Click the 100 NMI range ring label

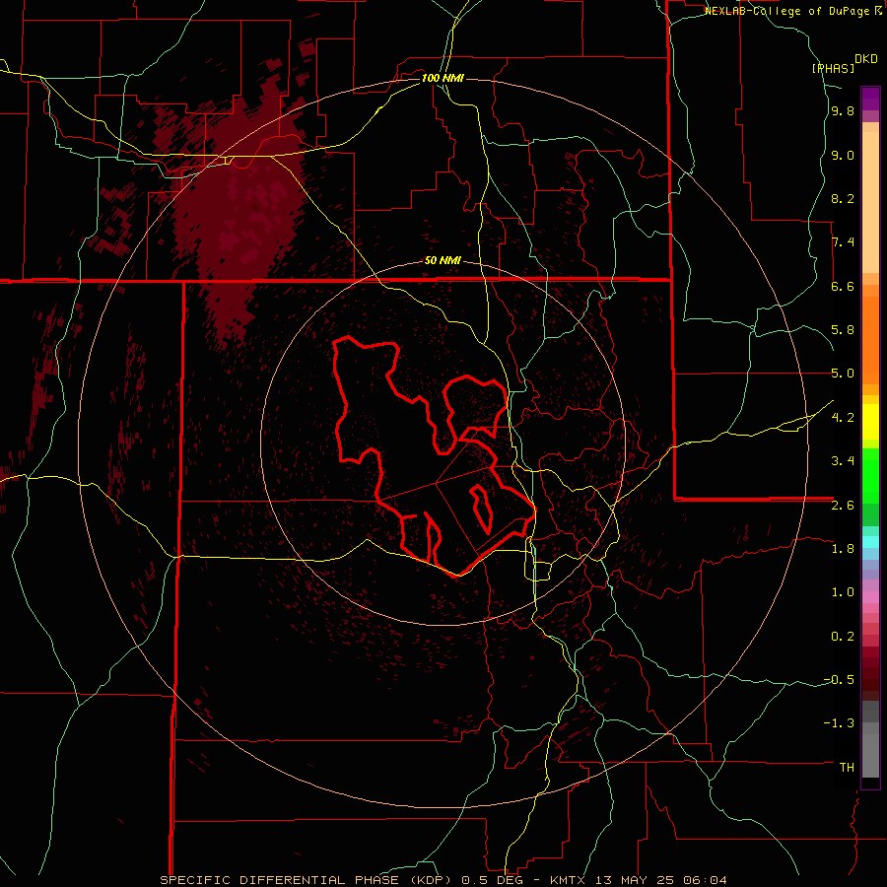tap(443, 78)
